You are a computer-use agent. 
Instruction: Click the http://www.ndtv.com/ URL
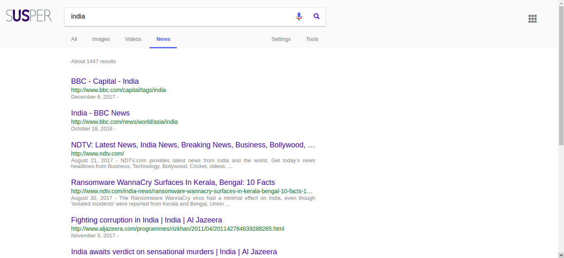click(98, 154)
